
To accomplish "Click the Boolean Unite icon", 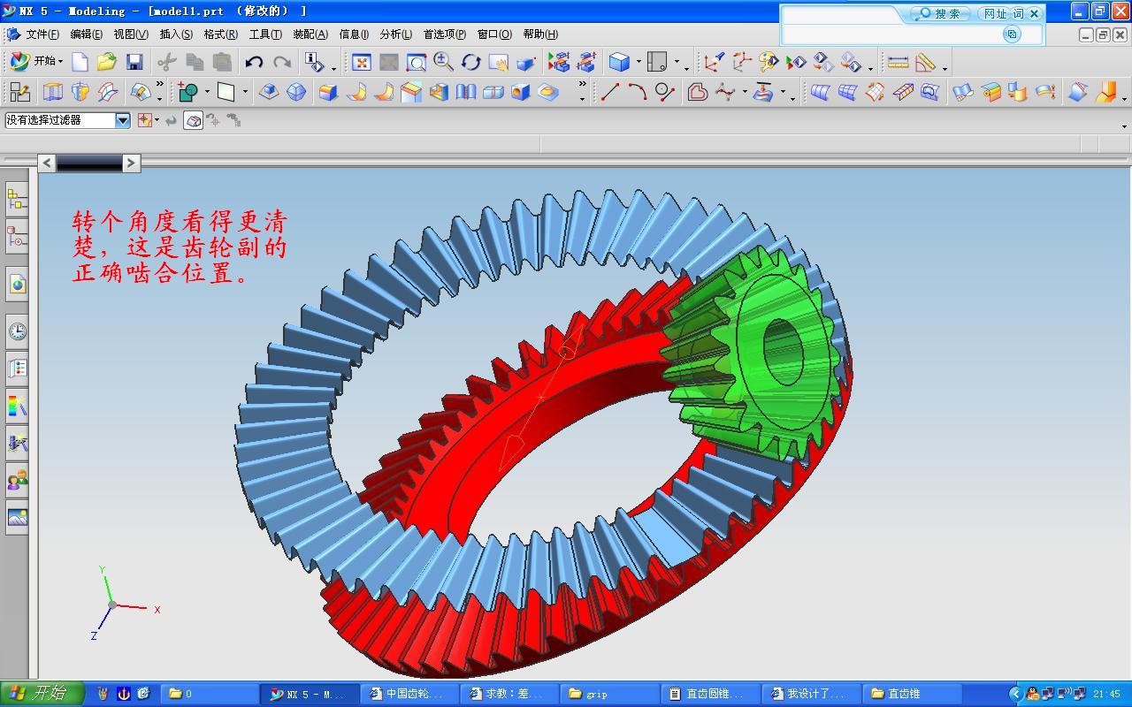I will [188, 92].
